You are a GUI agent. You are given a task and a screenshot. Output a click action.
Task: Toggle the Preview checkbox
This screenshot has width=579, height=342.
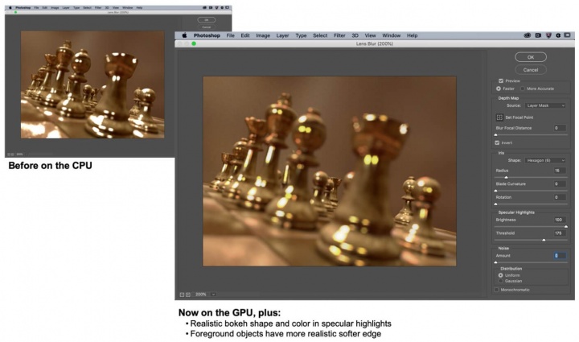point(500,80)
